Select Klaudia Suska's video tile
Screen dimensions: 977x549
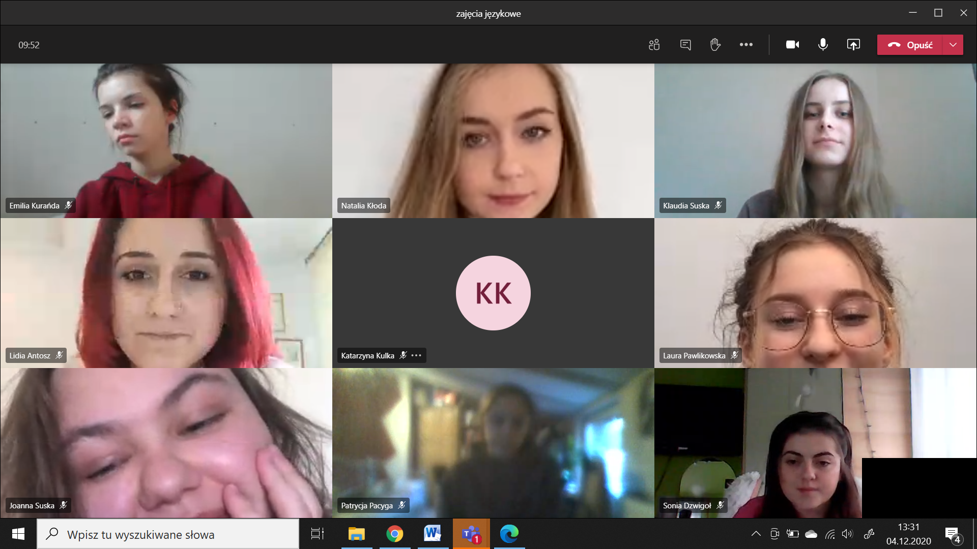tap(815, 141)
